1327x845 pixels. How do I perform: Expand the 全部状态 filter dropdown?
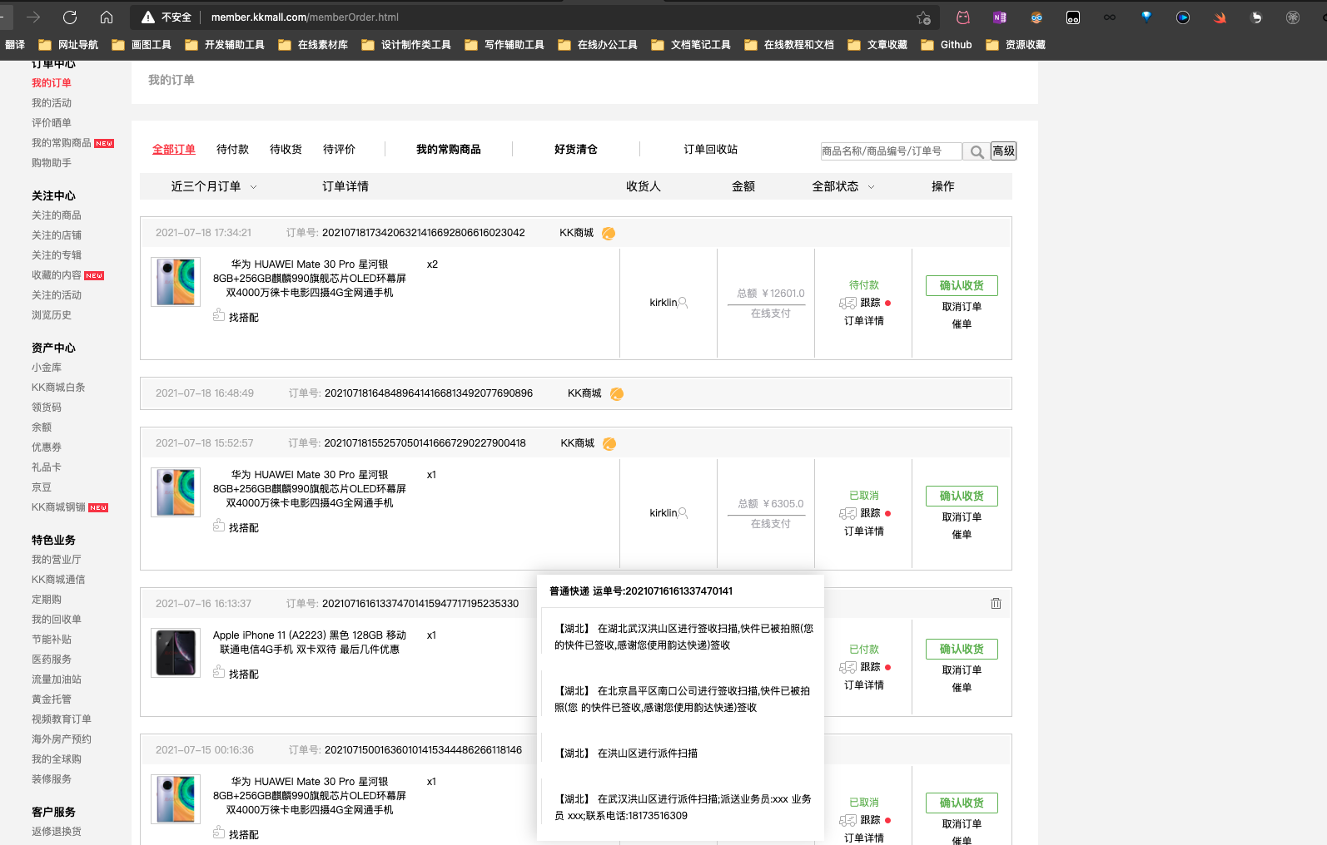(843, 186)
